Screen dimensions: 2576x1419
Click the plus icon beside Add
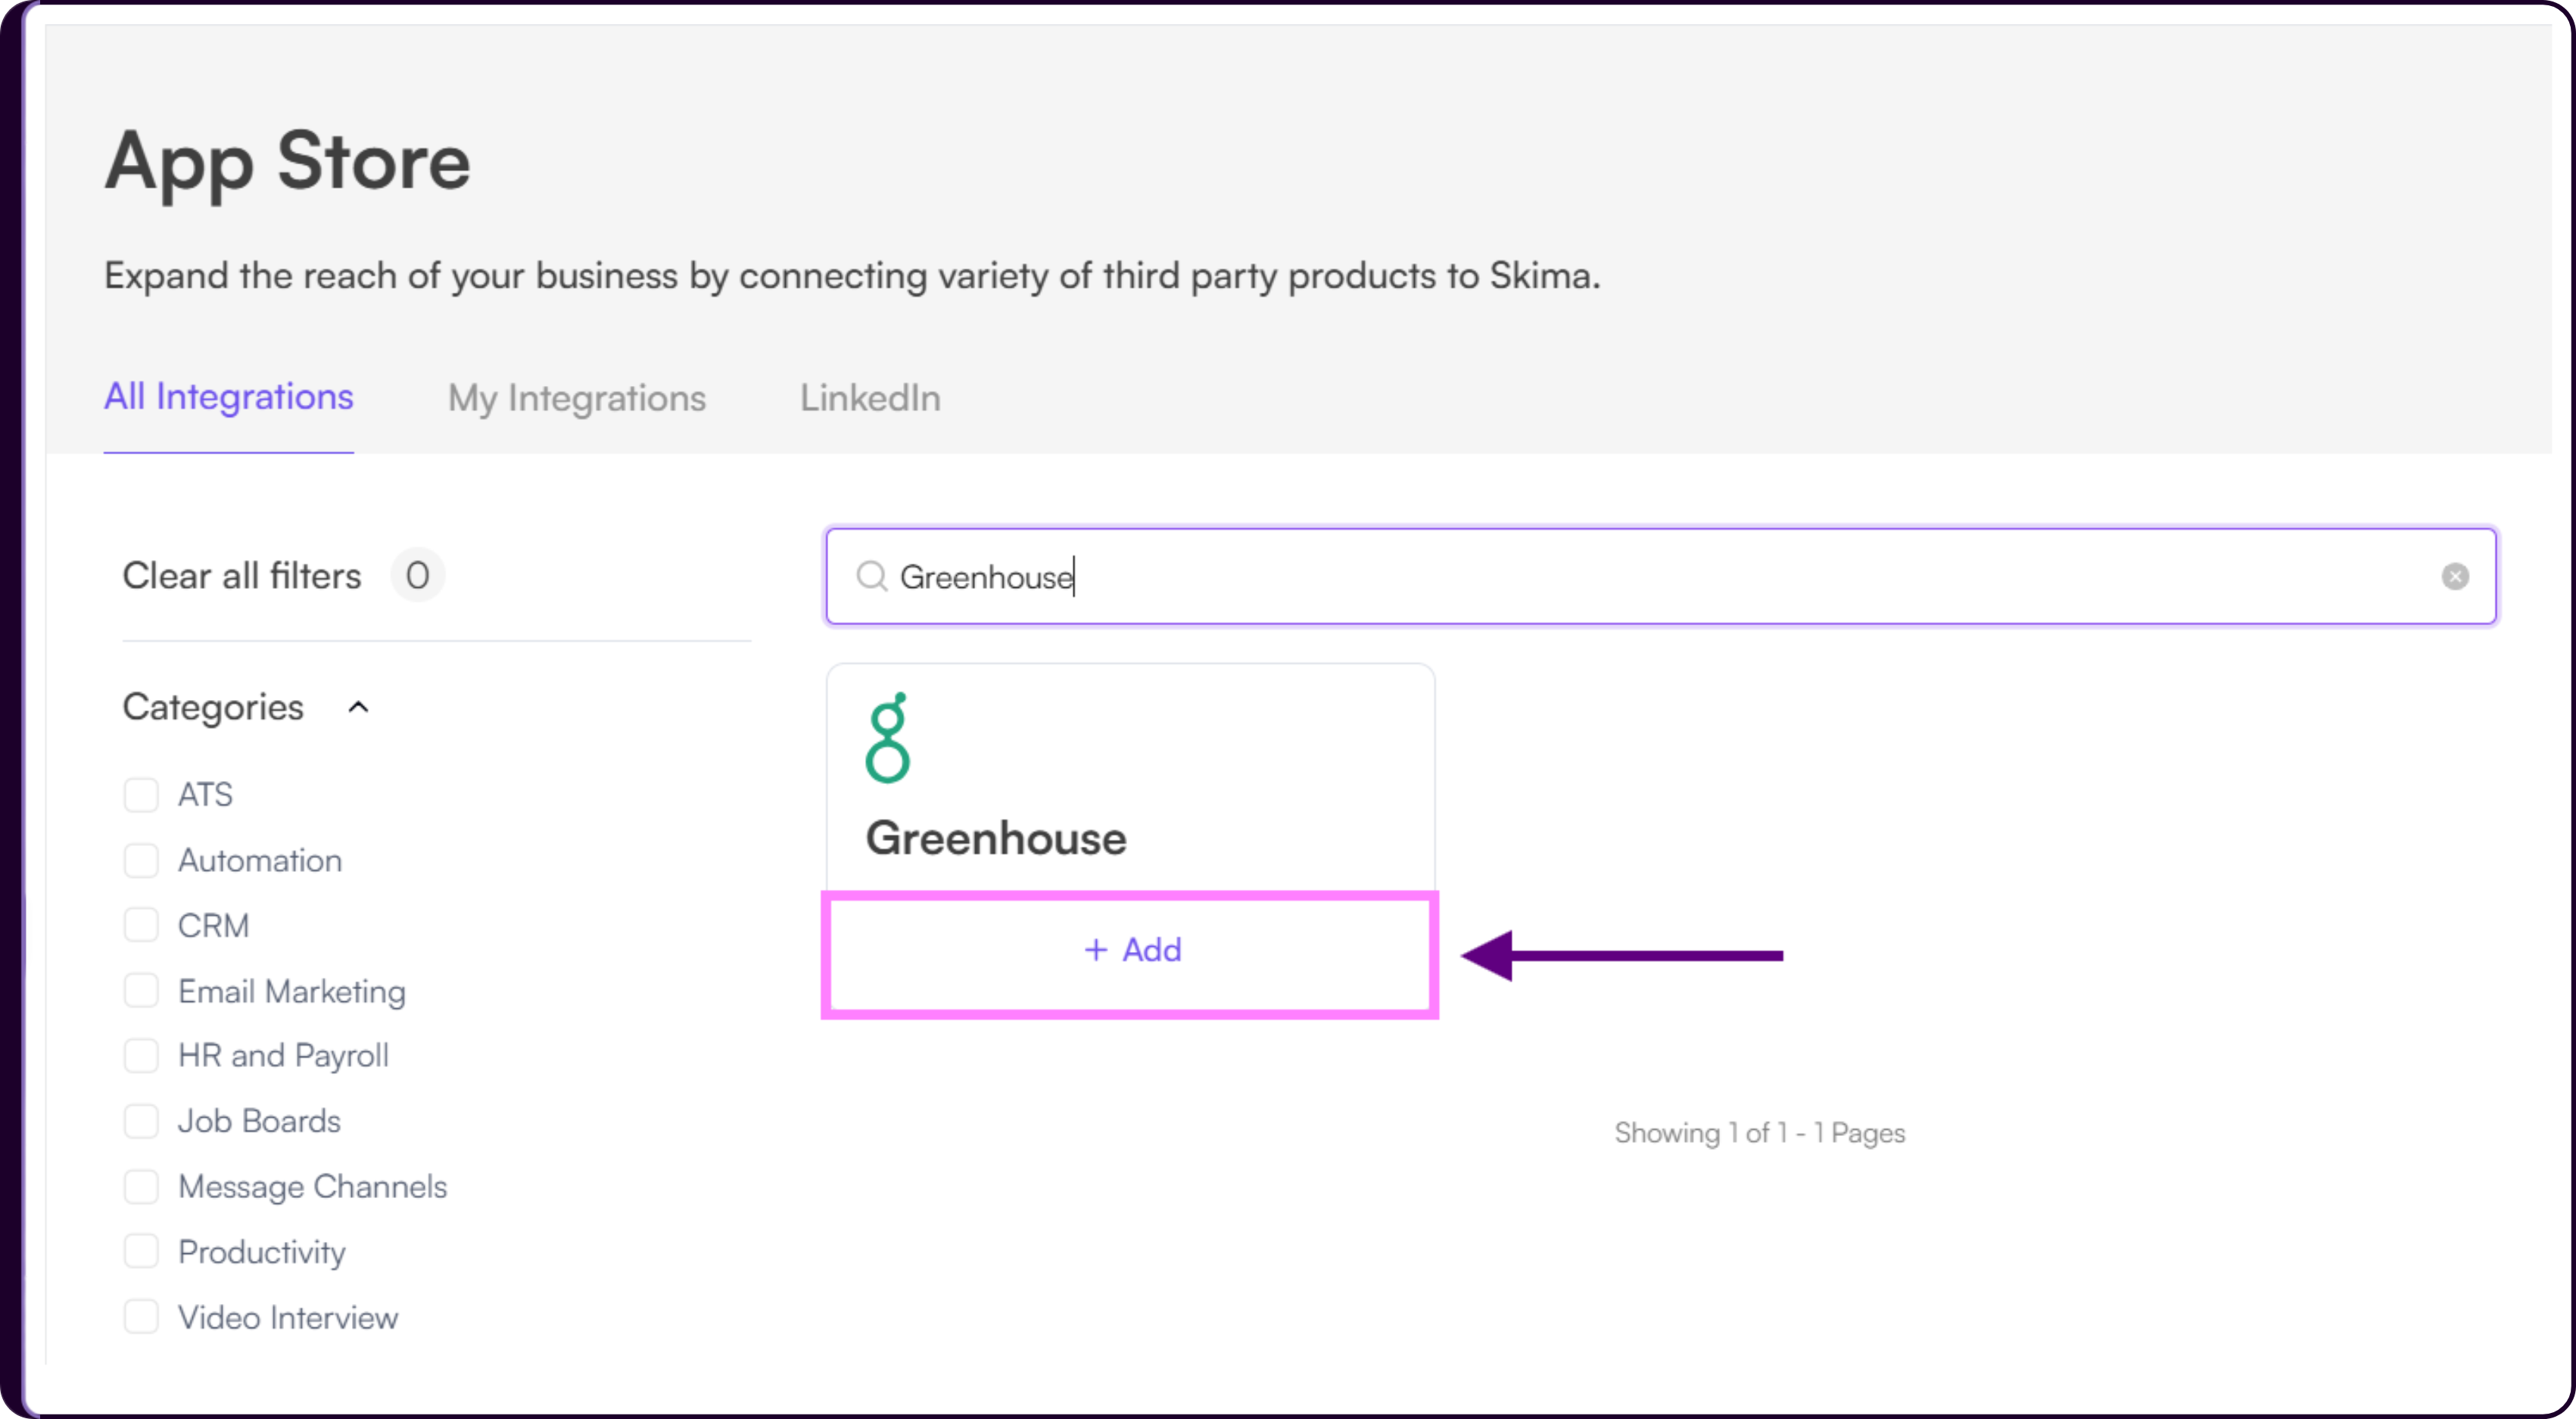[1096, 950]
